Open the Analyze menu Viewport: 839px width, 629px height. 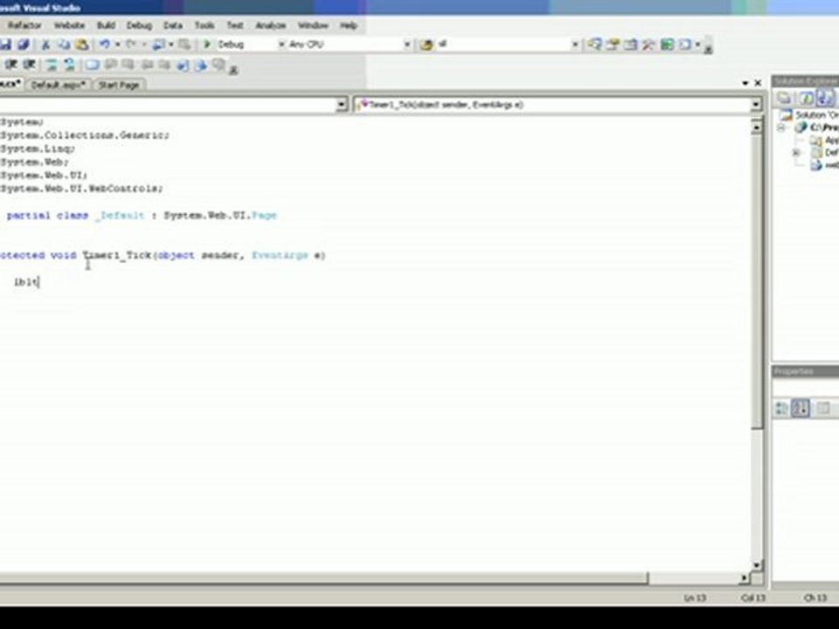271,25
